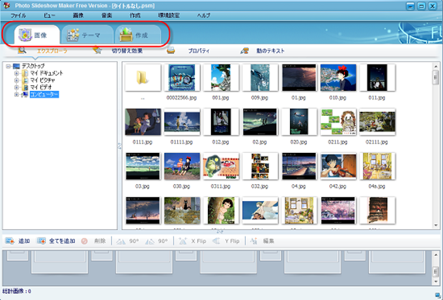This screenshot has height=300, width=443.
Task: Click the storyboard scroll down arrow
Action: point(436,281)
